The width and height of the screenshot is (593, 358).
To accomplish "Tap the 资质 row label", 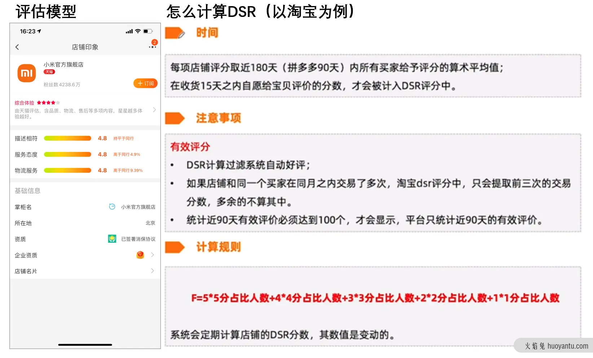I will (x=20, y=239).
